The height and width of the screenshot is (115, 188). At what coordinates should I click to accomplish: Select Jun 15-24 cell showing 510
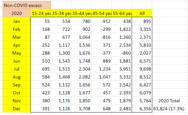click(41, 61)
